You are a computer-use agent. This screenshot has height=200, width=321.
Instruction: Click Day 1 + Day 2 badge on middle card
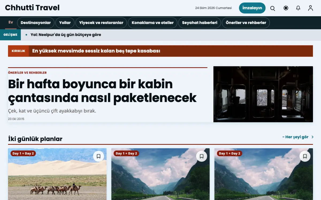127,153
